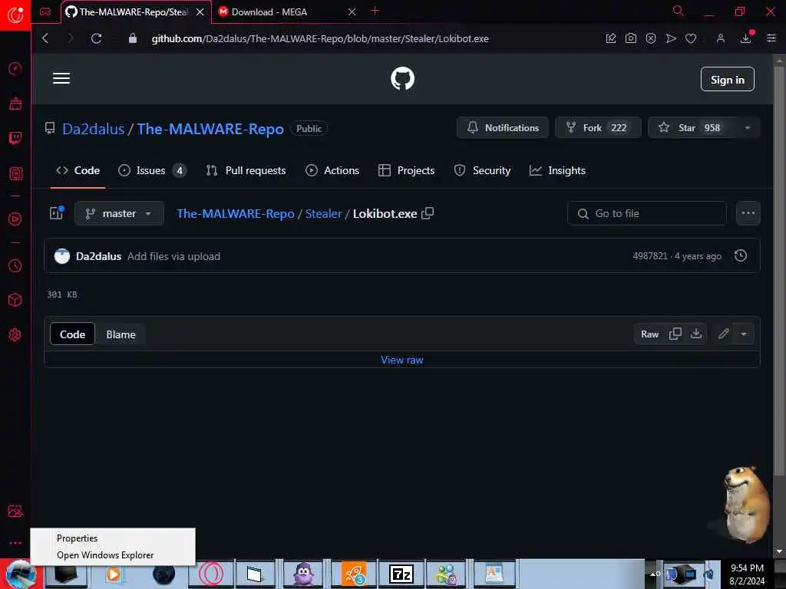Close the Download - MEGA tab
Viewport: 786px width, 589px height.
coord(352,12)
